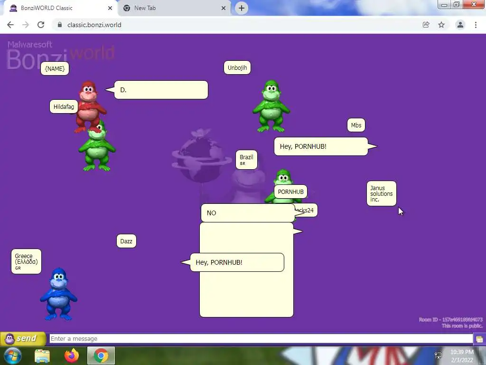The image size is (486, 365).
Task: Click the address bar URL classic.bonzi.world
Action: pos(94,25)
